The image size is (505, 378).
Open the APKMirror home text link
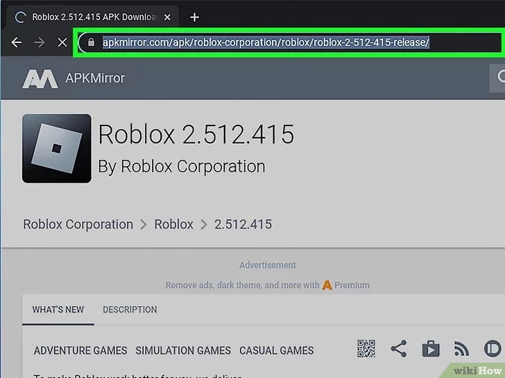tap(95, 78)
